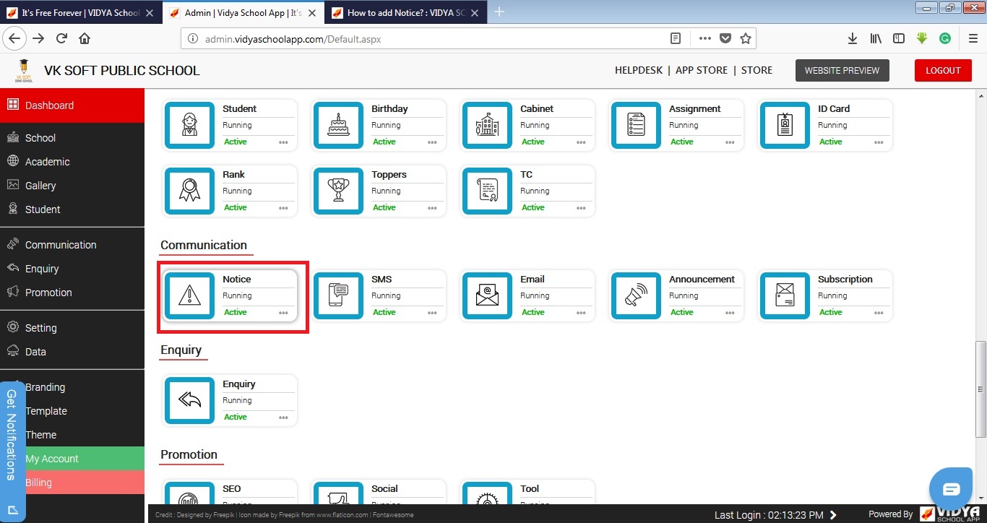Open the three-dots menu on Announcement card
The image size is (987, 523).
click(730, 313)
